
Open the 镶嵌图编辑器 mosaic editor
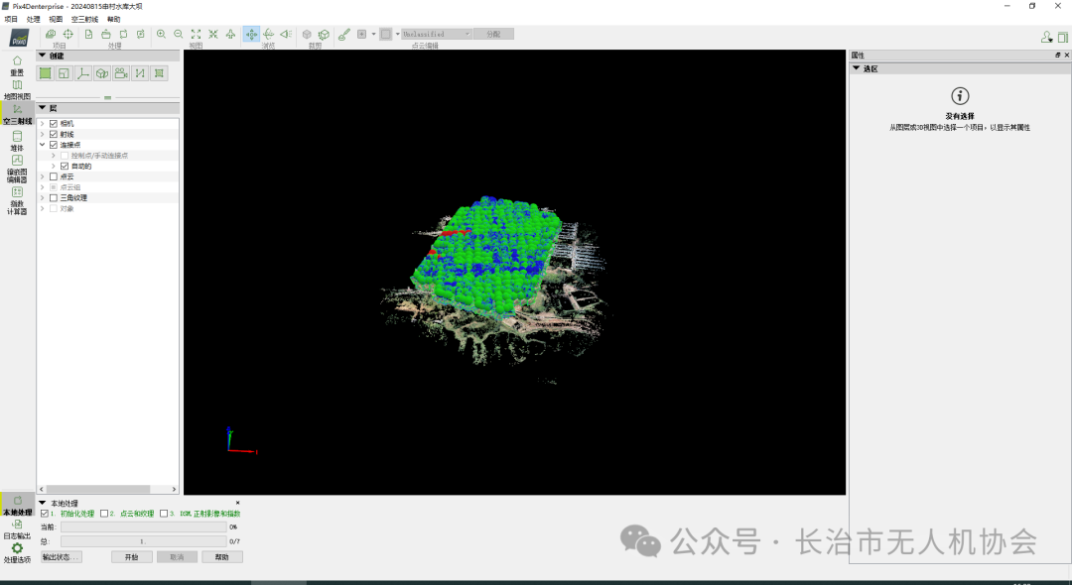17,169
